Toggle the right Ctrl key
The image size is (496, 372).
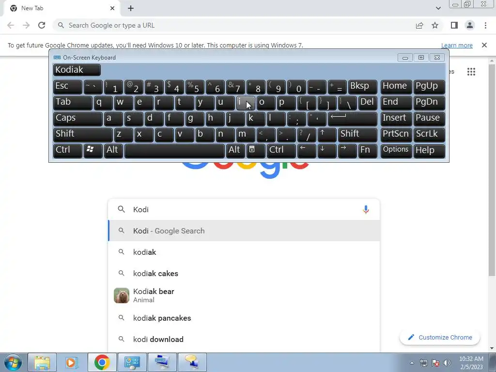(281, 151)
